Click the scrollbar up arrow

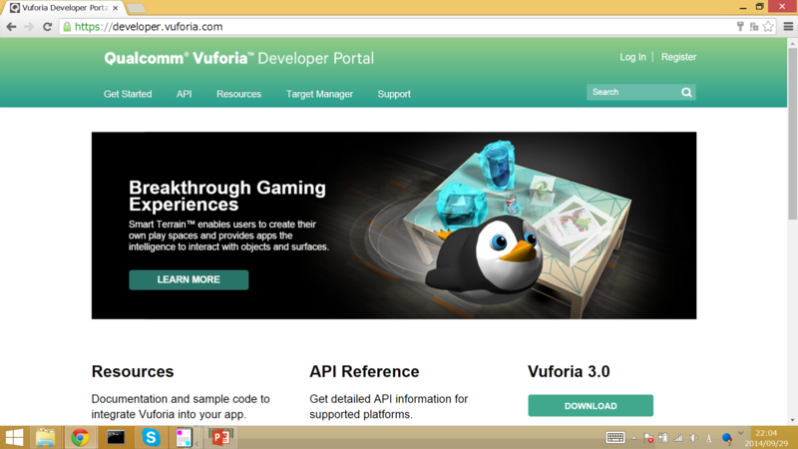pos(792,44)
